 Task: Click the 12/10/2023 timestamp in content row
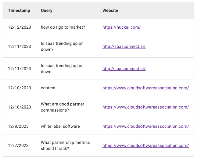tap(20, 88)
